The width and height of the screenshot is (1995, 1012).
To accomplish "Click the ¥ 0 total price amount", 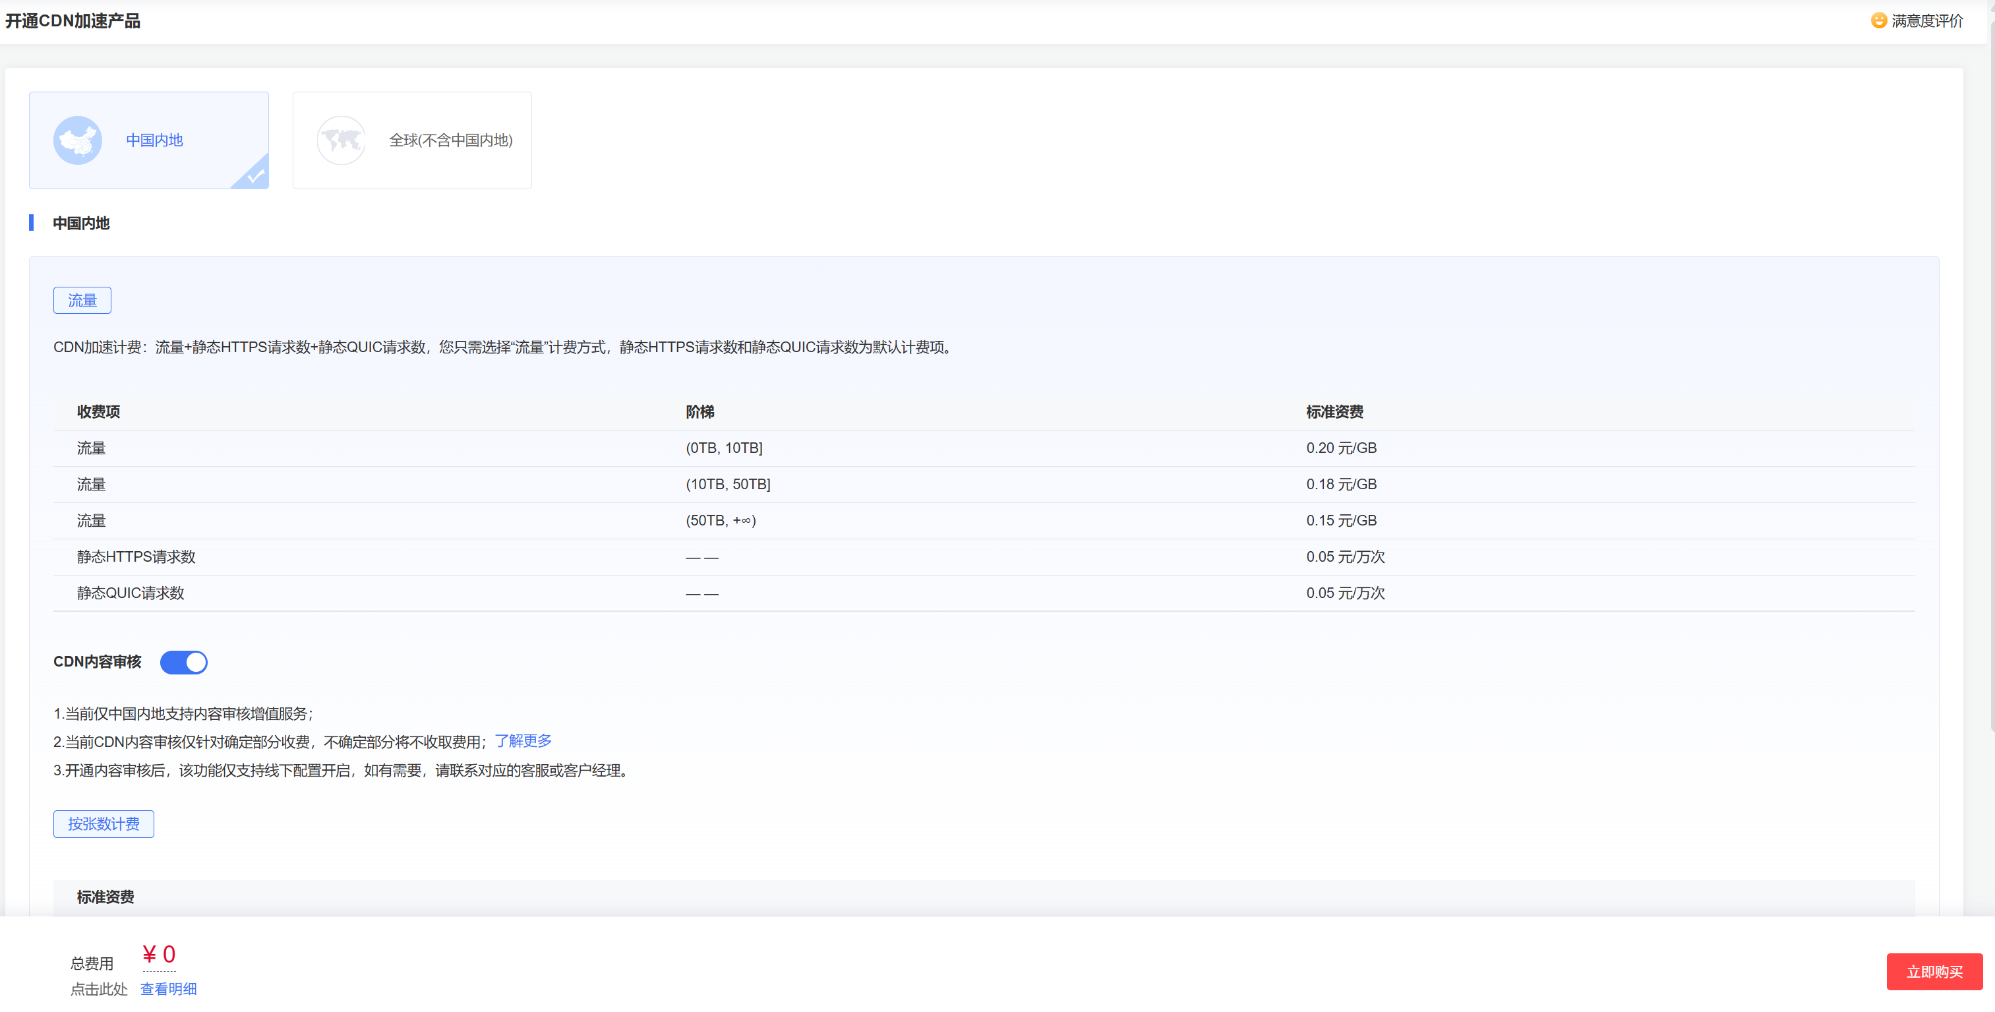I will 159,954.
